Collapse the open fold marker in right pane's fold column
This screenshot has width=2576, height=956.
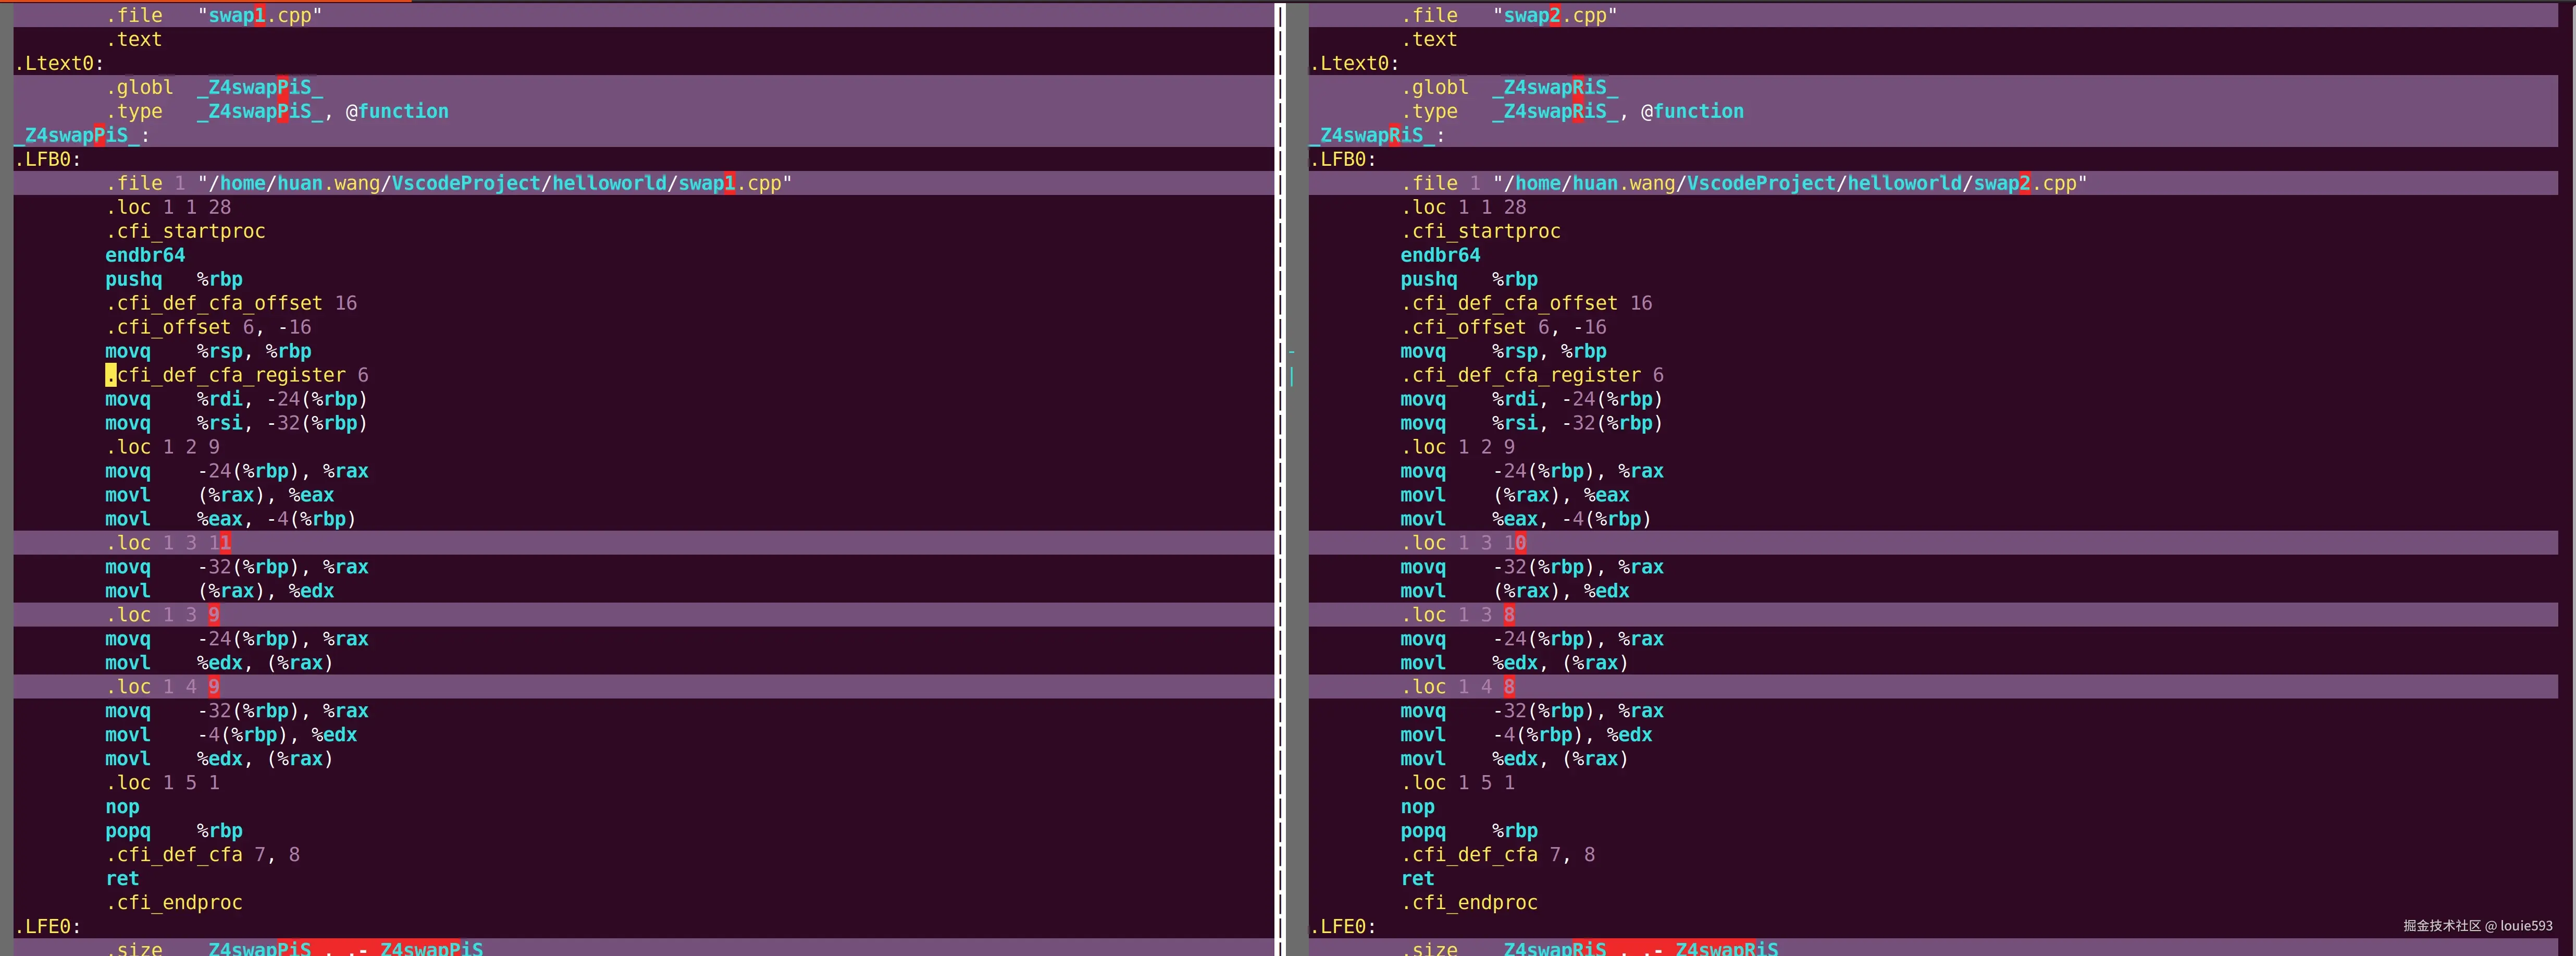1291,352
